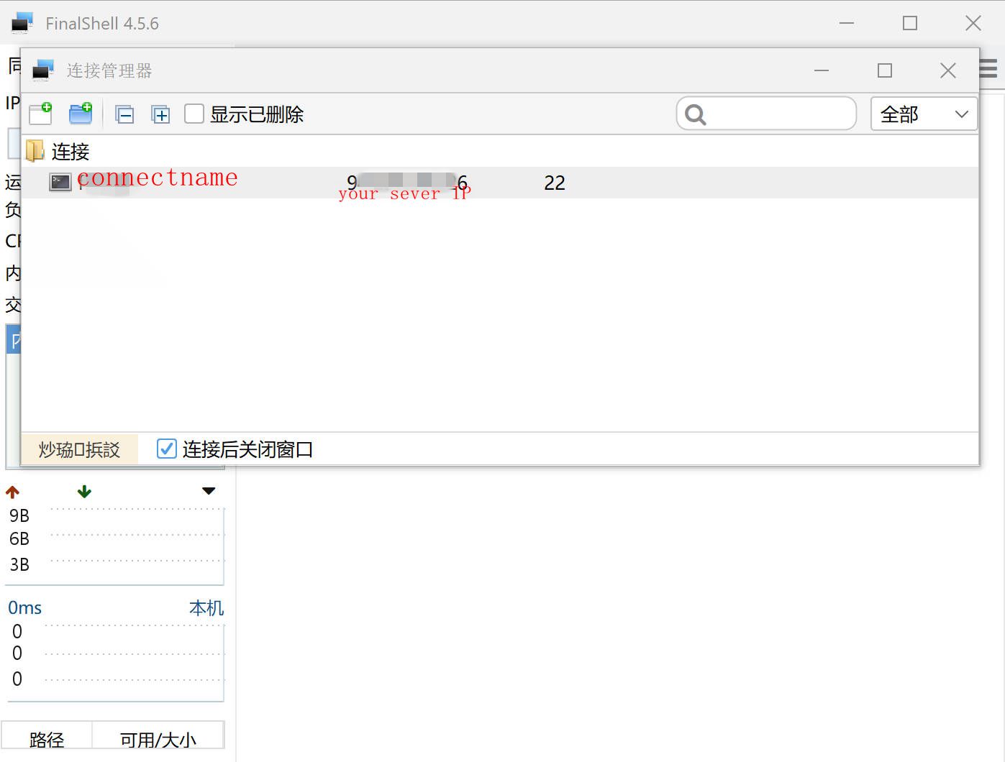Close the 连接管理器 window
This screenshot has height=762, width=1005.
pos(948,70)
